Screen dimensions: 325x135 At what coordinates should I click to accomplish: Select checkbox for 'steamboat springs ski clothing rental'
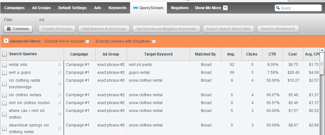[4, 129]
